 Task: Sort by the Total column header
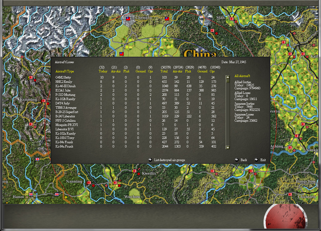164,71
